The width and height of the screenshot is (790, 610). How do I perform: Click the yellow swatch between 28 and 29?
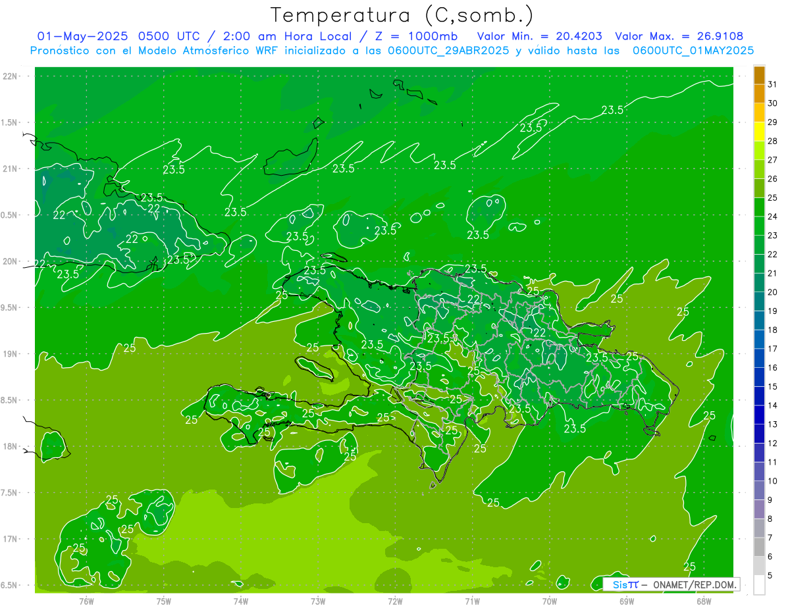(759, 132)
